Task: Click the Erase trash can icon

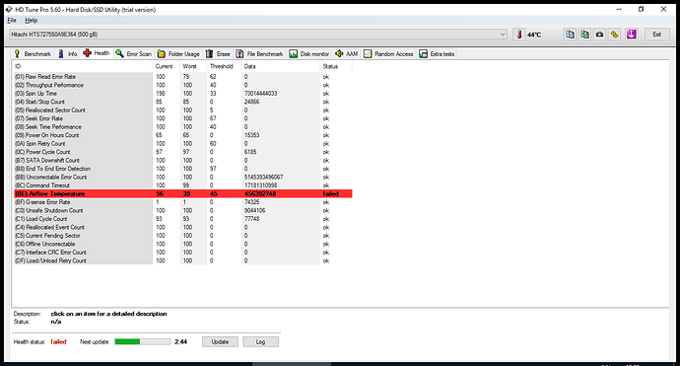Action: pos(209,54)
